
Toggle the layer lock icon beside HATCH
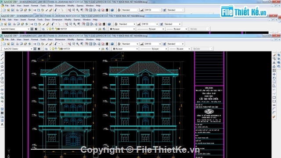click(x=59, y=49)
